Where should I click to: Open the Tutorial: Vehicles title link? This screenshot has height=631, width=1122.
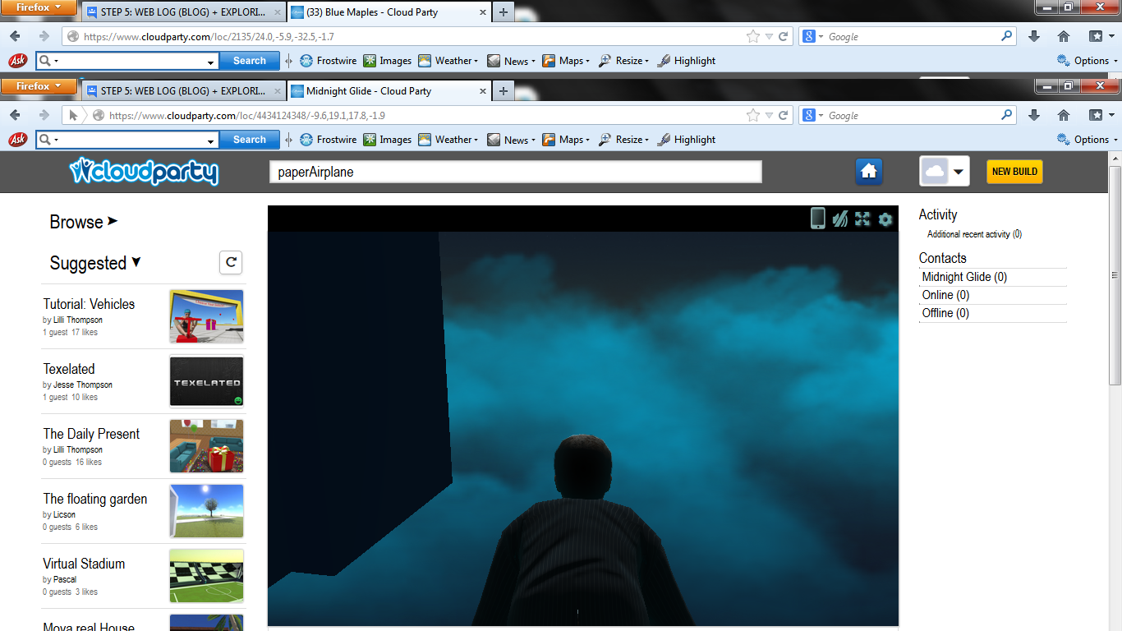[89, 304]
